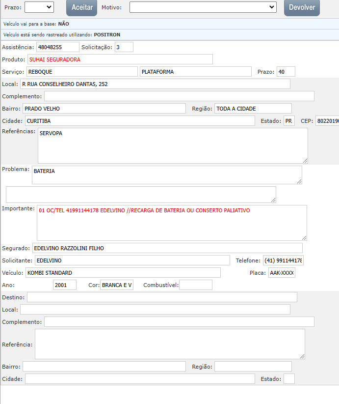
Task: Click the destination Estado field
Action: [x=289, y=379]
